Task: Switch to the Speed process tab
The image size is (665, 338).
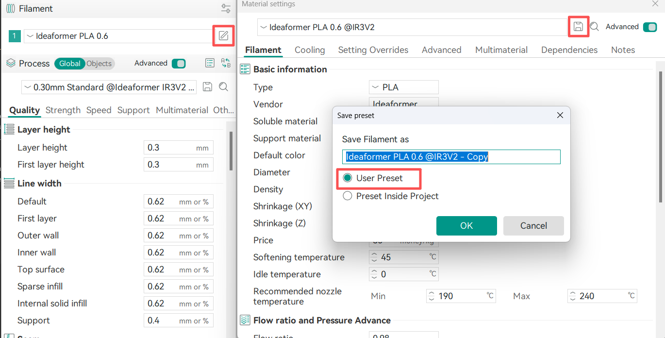Action: [x=99, y=110]
